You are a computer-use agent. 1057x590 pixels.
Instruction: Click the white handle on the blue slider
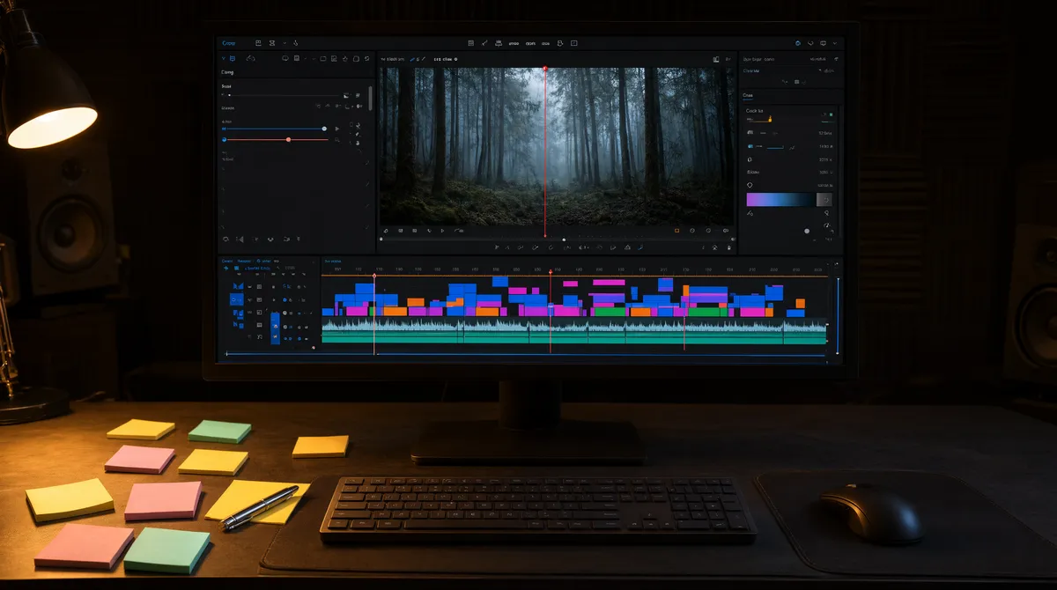[324, 129]
